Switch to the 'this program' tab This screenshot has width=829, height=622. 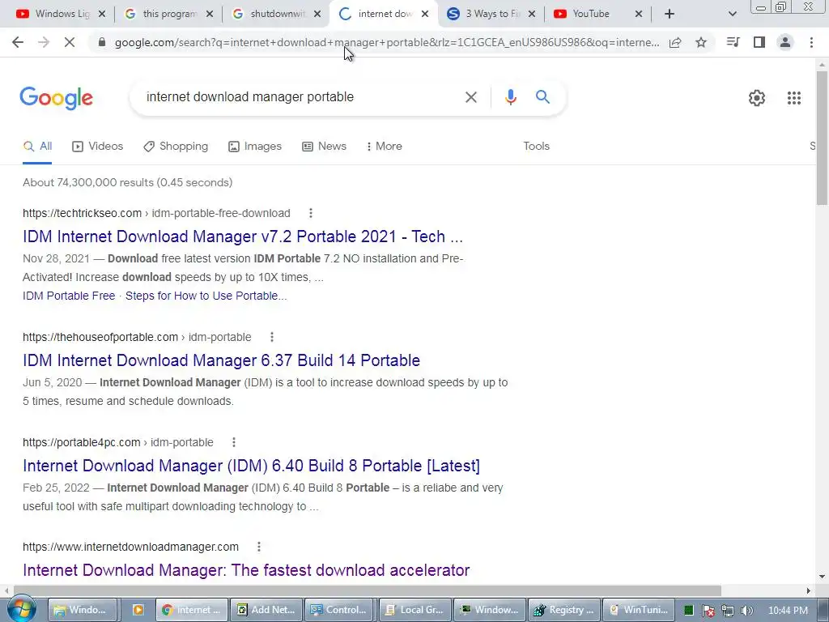167,14
